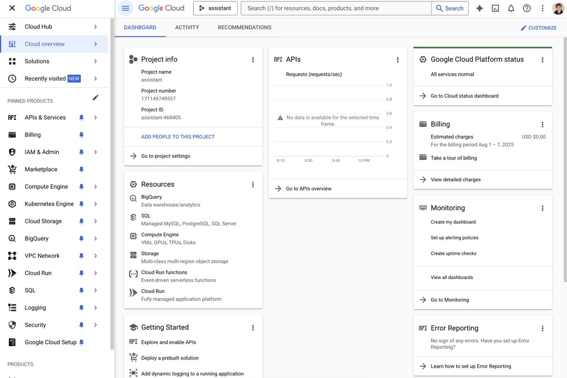Switch to the Recommendations tab
The height and width of the screenshot is (378, 567).
pyautogui.click(x=245, y=27)
